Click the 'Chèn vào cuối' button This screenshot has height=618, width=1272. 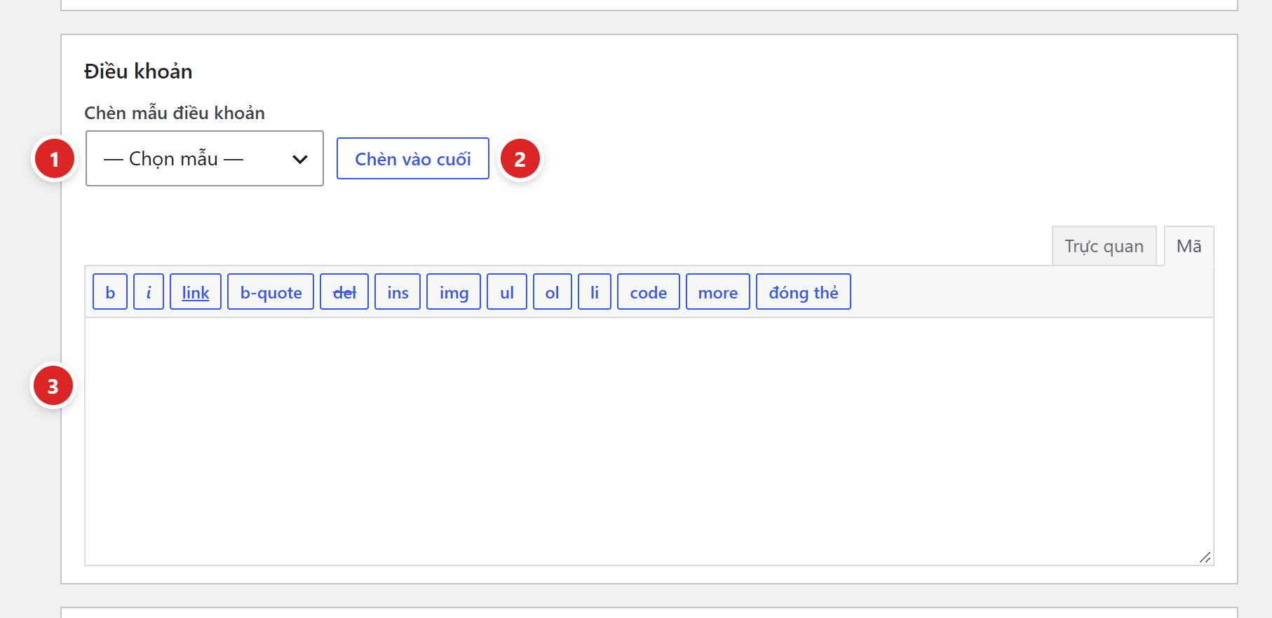pos(413,158)
